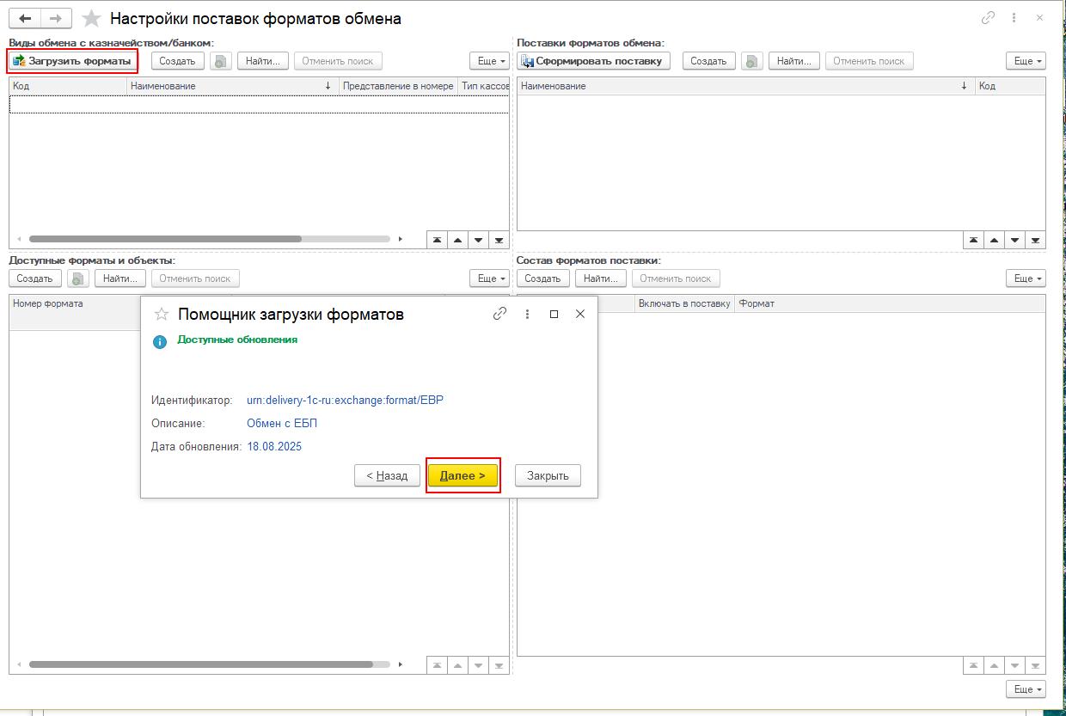Open Еще dropdown in Состав форматов поставки

1026,278
